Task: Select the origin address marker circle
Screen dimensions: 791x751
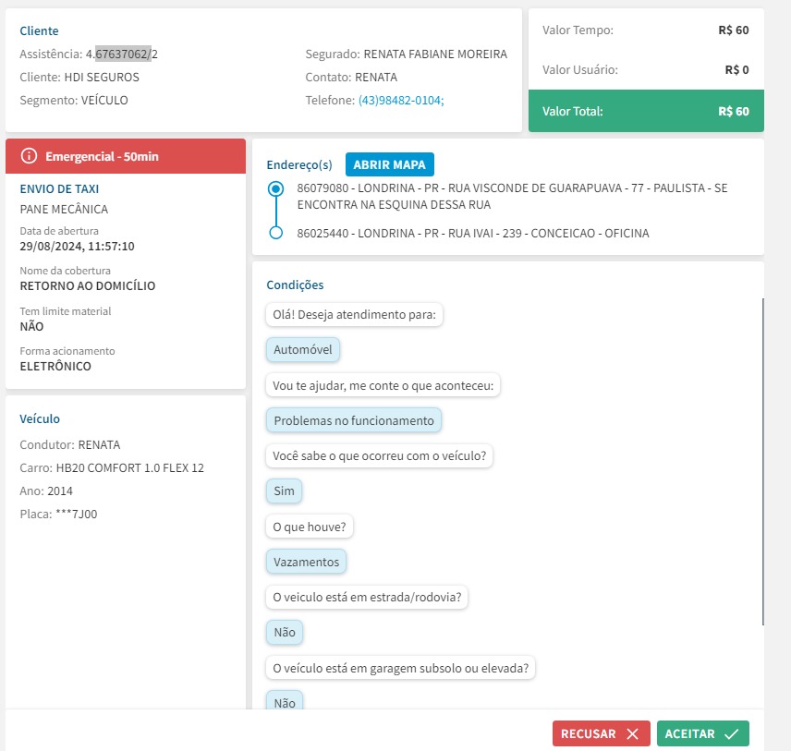Action: click(x=274, y=189)
